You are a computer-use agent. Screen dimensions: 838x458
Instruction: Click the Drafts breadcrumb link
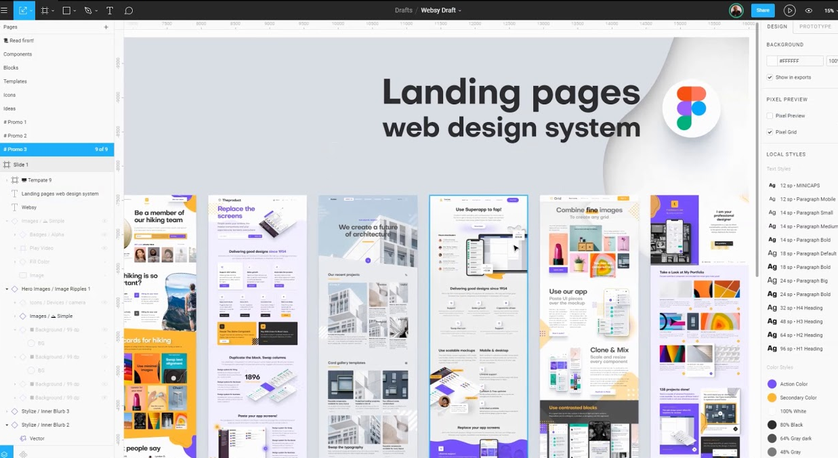(403, 10)
